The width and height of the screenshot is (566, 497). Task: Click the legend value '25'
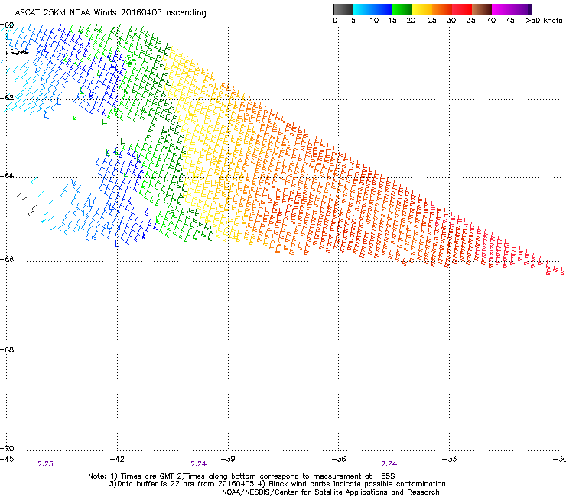(432, 21)
